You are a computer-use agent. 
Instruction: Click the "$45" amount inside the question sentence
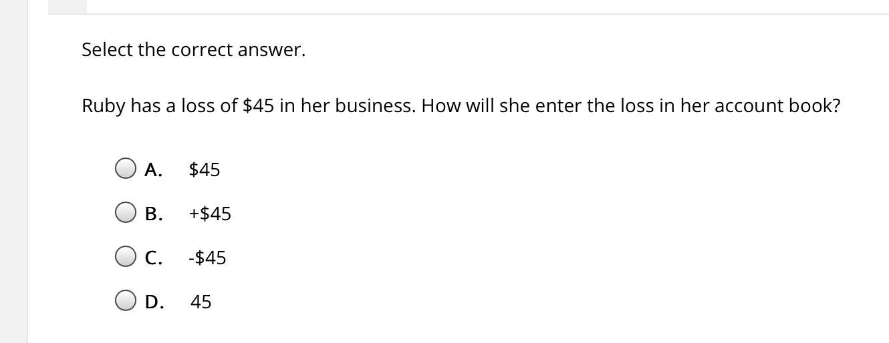tap(259, 105)
